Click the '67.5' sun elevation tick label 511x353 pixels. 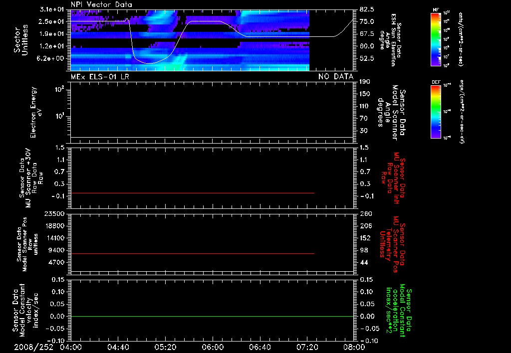[x=367, y=34]
